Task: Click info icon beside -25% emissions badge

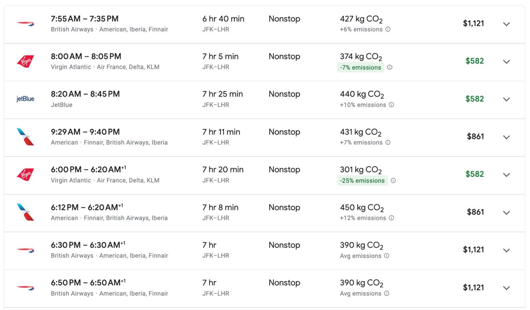Action: [x=393, y=181]
